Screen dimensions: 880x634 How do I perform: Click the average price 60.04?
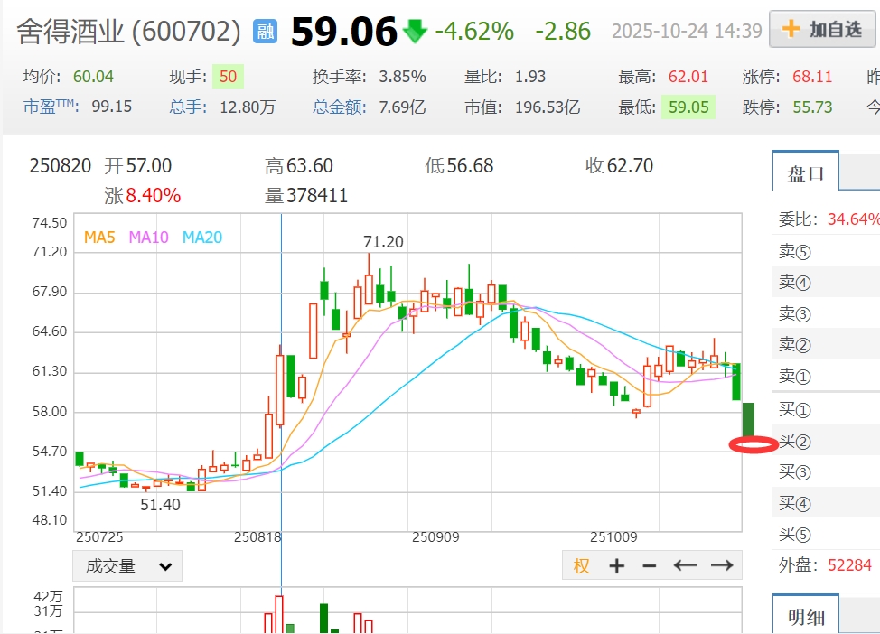click(93, 76)
